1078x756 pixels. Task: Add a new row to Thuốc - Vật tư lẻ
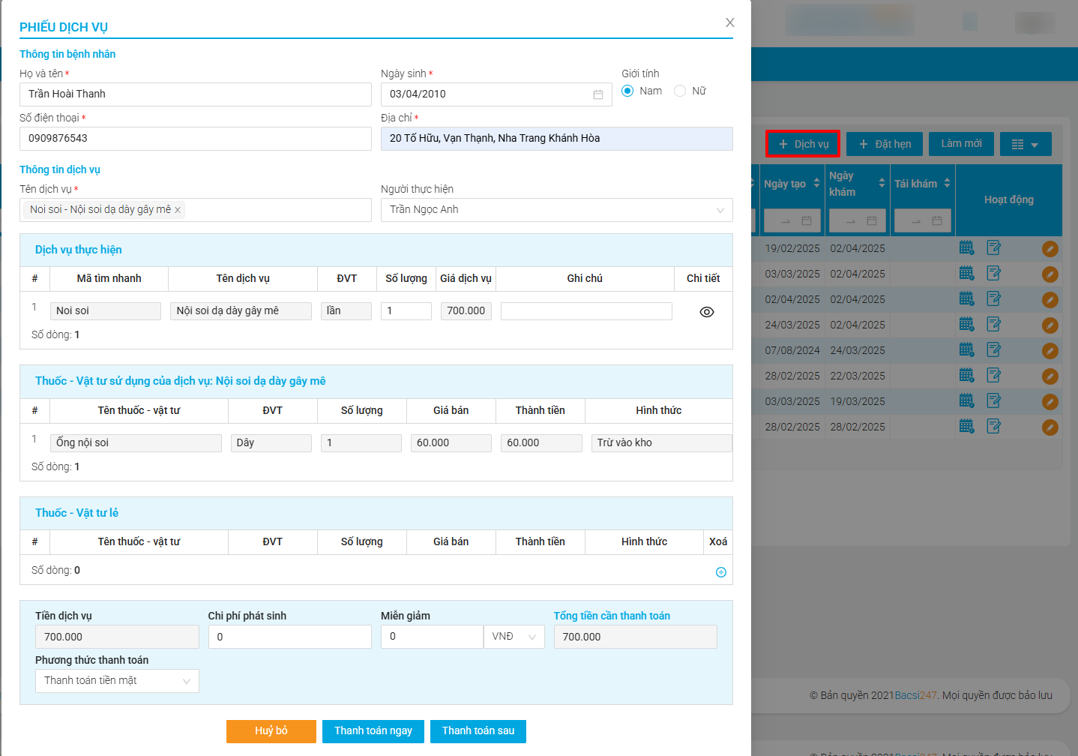click(721, 572)
